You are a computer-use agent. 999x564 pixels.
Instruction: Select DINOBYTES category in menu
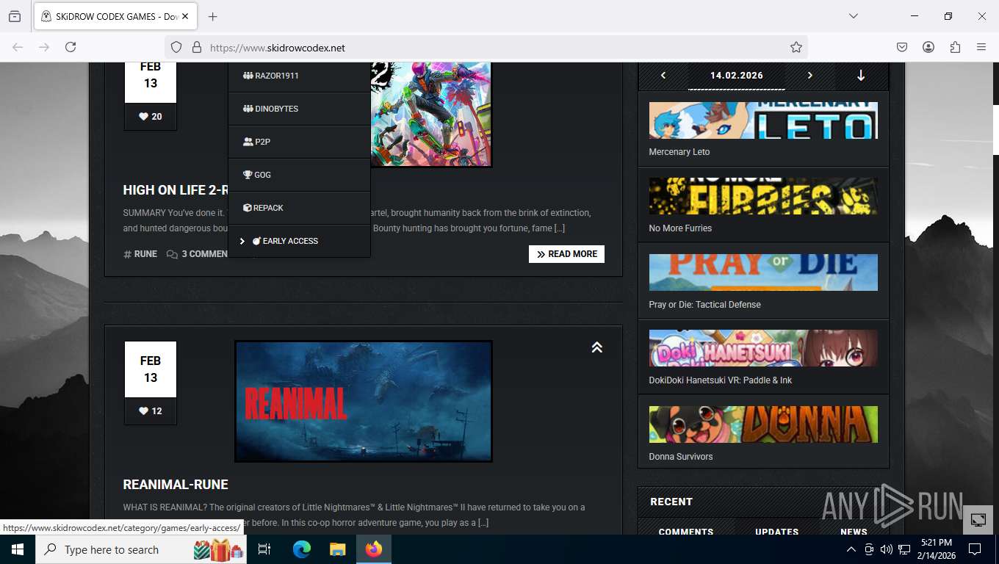tap(299, 109)
